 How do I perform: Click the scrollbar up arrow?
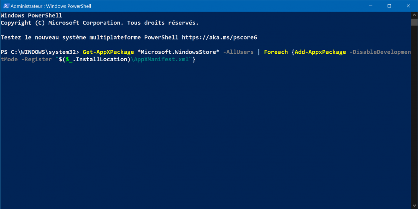click(x=414, y=15)
